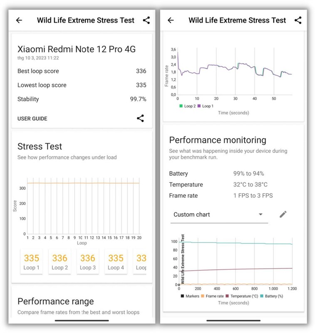
Task: Toggle Loop 2 green legend swatch
Action: pos(181,106)
